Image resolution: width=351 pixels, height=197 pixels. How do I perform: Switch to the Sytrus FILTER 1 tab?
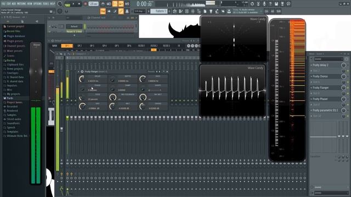point(141,46)
